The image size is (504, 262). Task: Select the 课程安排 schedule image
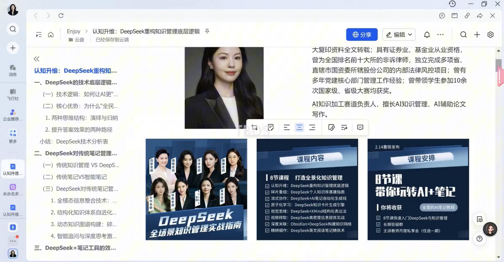pos(418,190)
